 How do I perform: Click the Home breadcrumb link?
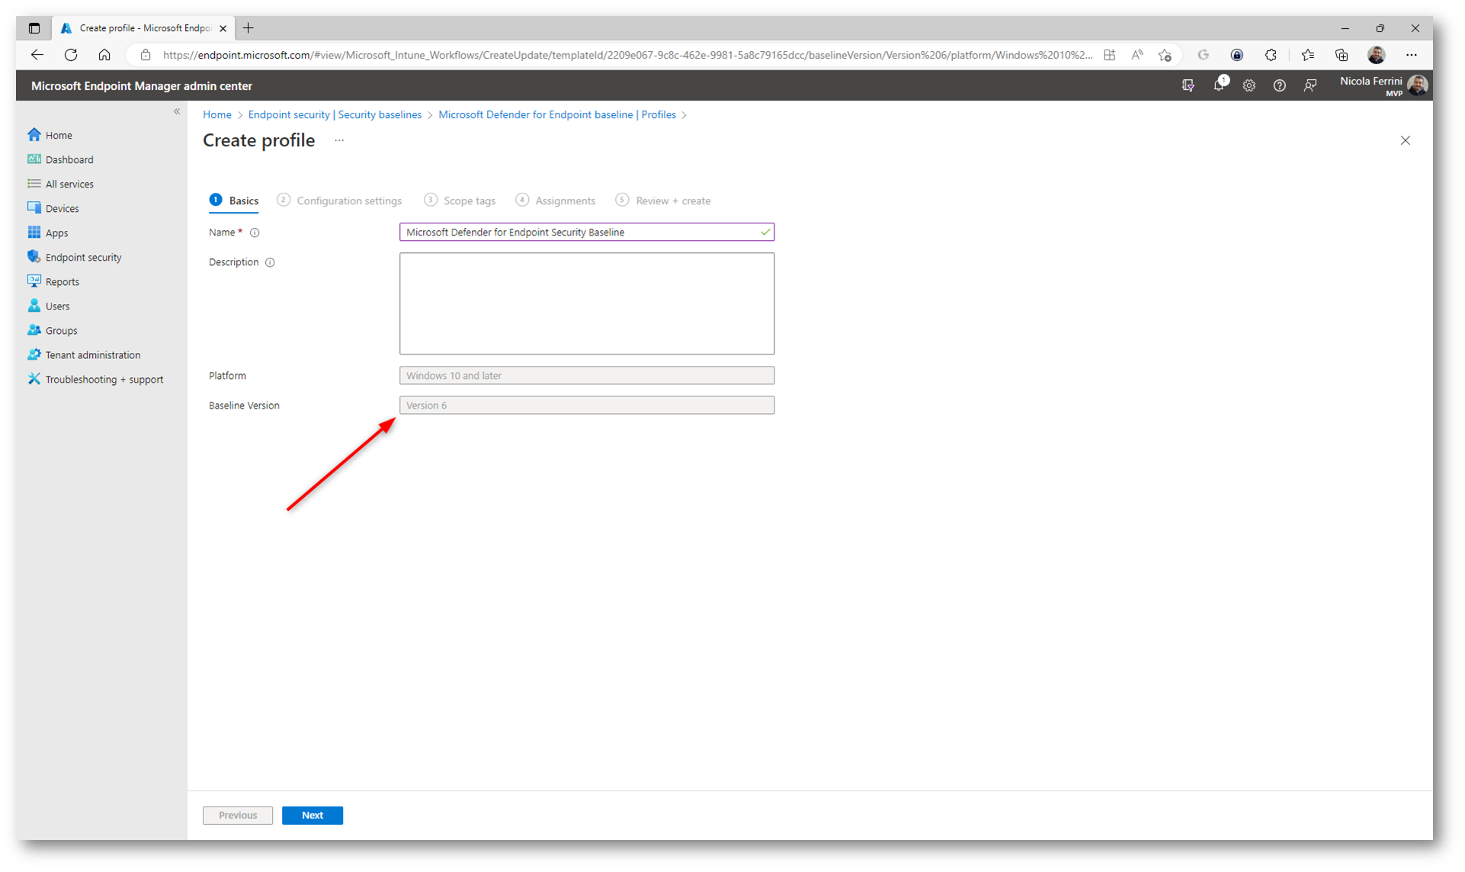tap(217, 114)
